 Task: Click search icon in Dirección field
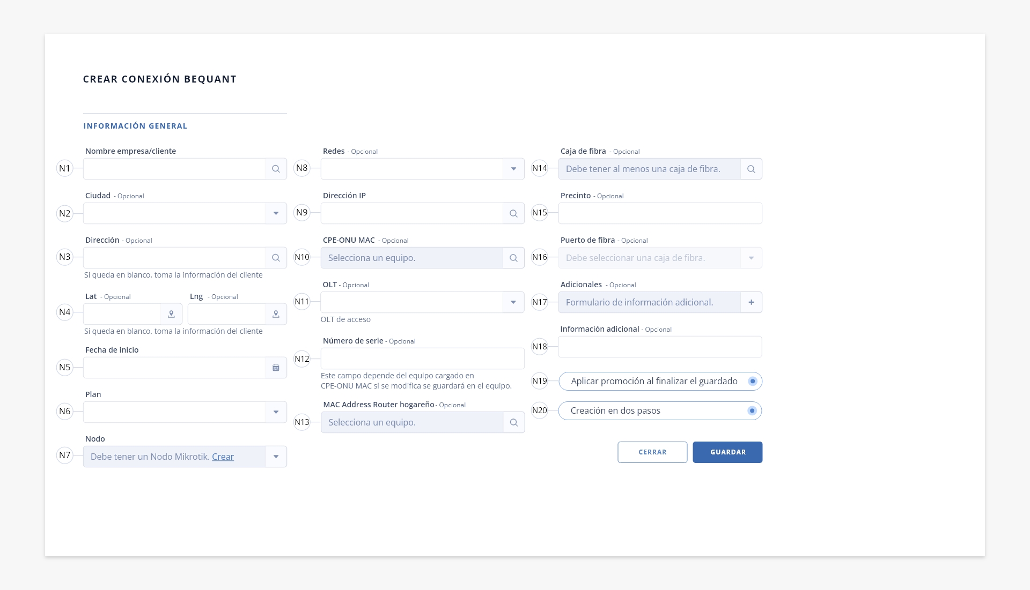coord(276,258)
